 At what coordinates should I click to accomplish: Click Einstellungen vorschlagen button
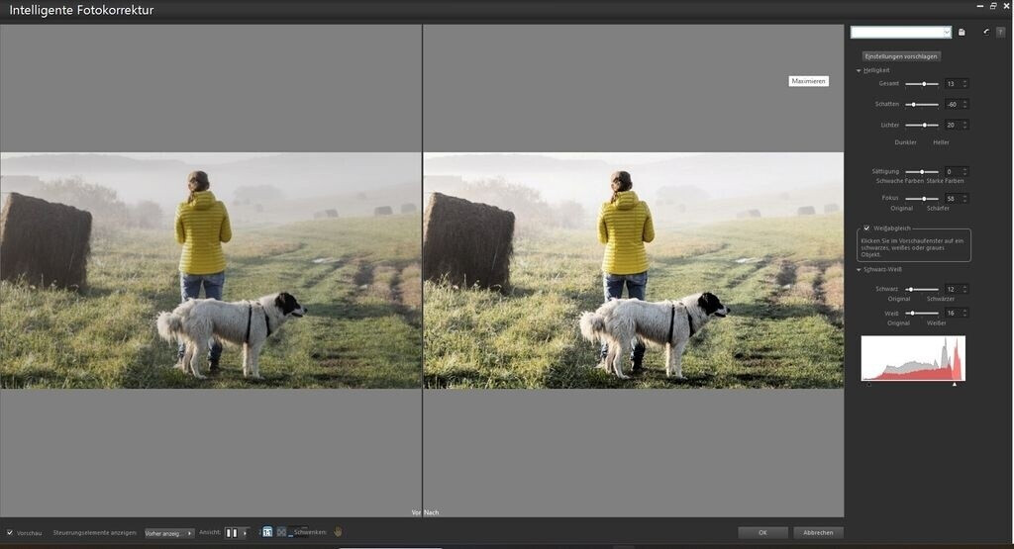(901, 56)
